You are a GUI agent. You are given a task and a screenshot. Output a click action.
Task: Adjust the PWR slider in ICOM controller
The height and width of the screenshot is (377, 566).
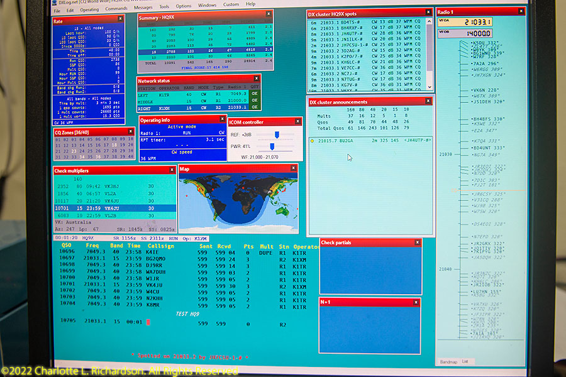(272, 146)
